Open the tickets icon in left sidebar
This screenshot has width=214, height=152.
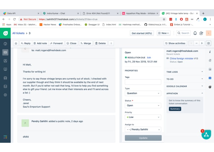(x=5, y=52)
